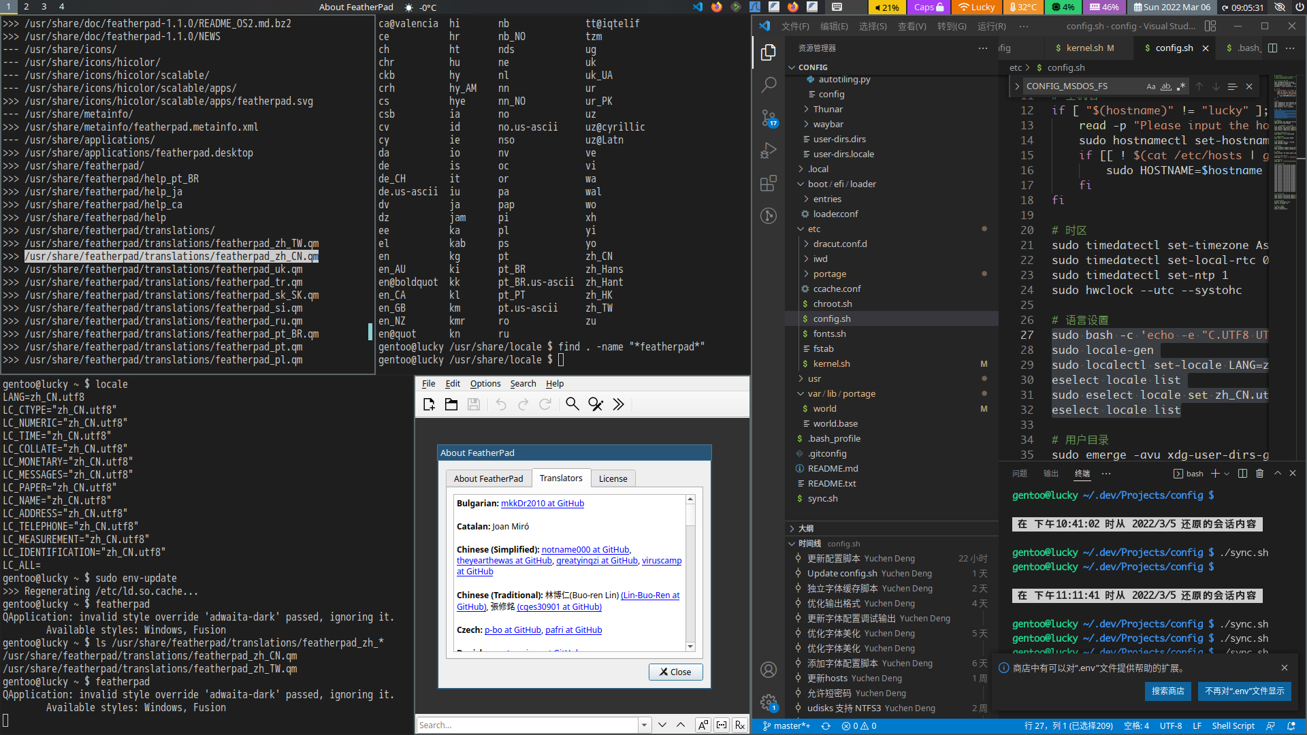Select FeatherPad's search magnifier icon
Image resolution: width=1307 pixels, height=735 pixels.
572,404
